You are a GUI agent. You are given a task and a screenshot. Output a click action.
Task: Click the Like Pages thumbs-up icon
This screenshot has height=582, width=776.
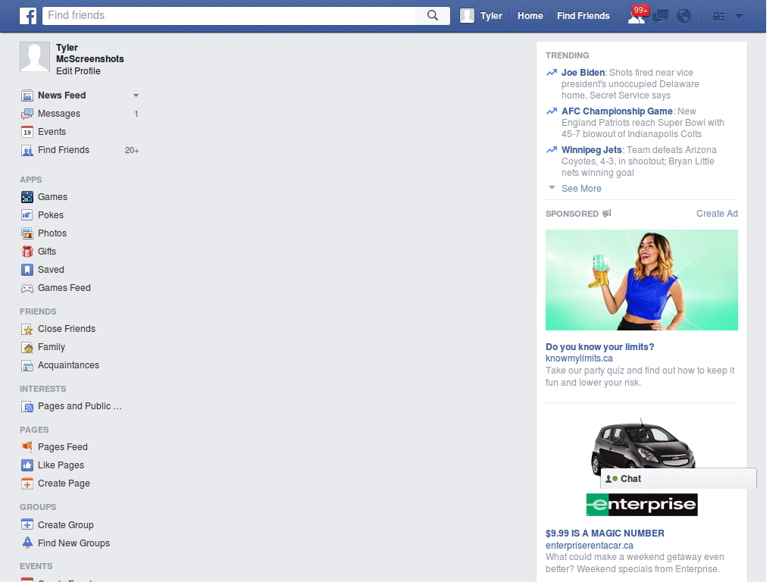[27, 465]
